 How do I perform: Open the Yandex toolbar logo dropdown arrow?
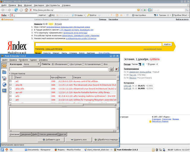pyautogui.click(x=8, y=15)
